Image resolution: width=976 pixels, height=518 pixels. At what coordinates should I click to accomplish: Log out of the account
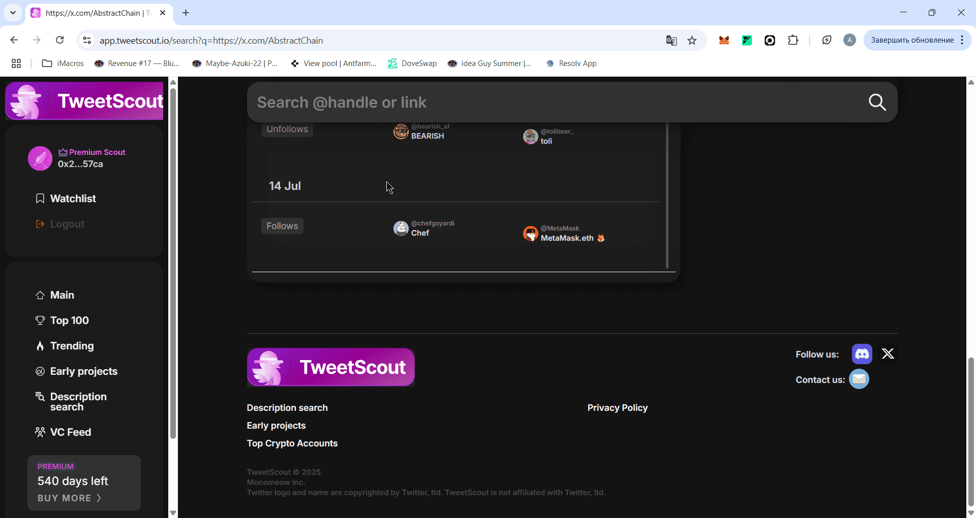coord(60,224)
